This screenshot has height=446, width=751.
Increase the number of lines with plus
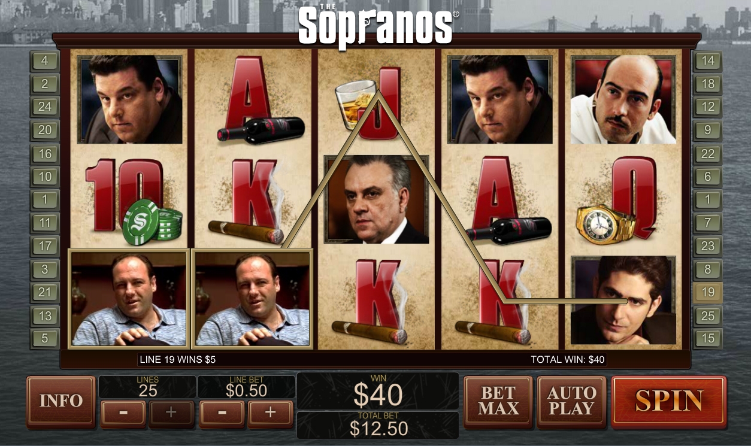pos(171,412)
